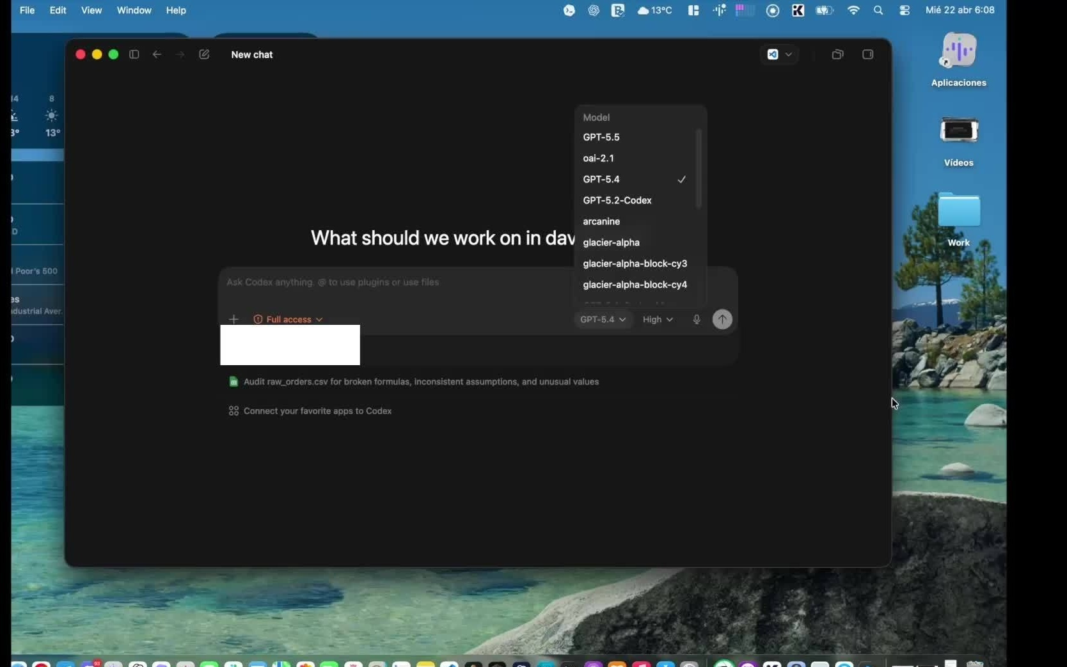Image resolution: width=1067 pixels, height=667 pixels.
Task: Go back using the back arrow
Action: (157, 54)
